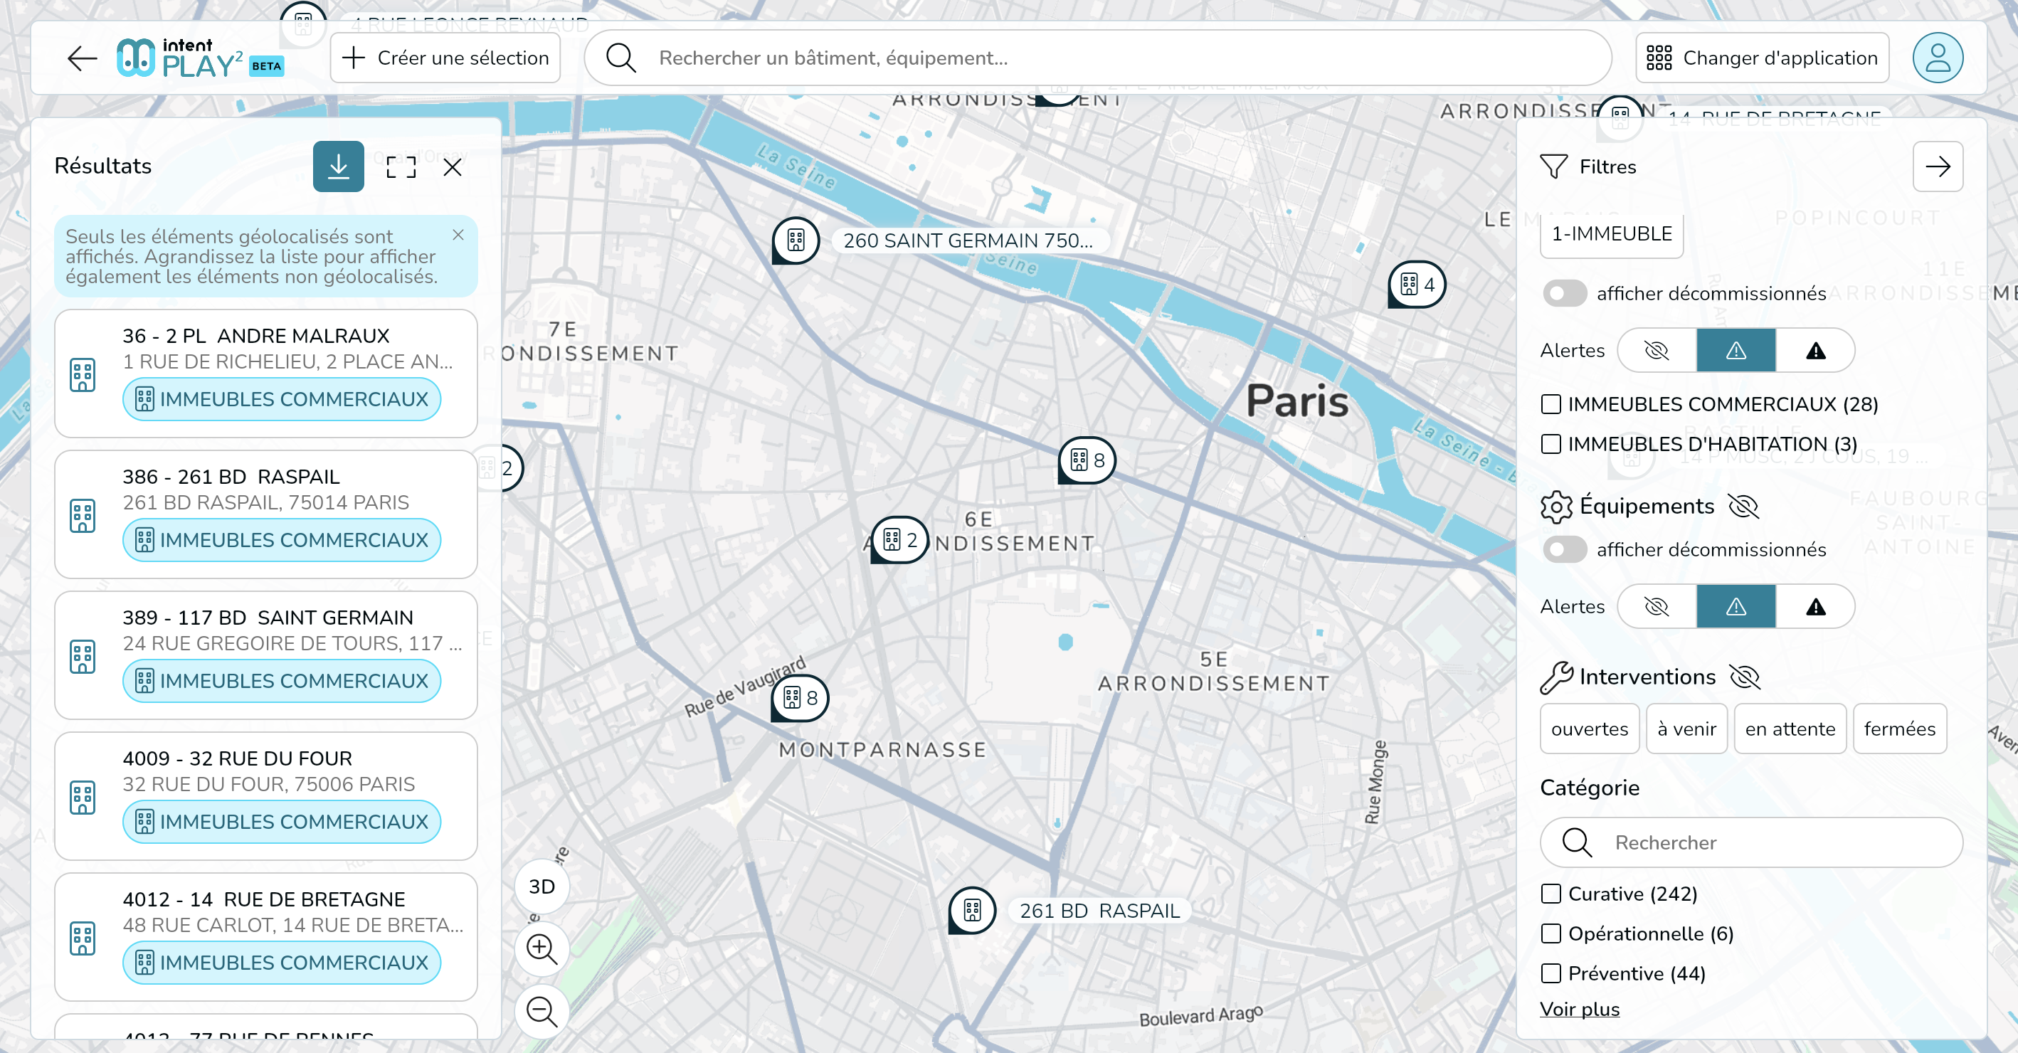Viewport: 2018px width, 1053px height.
Task: Check Opérationnelle (6) category
Action: [1551, 934]
